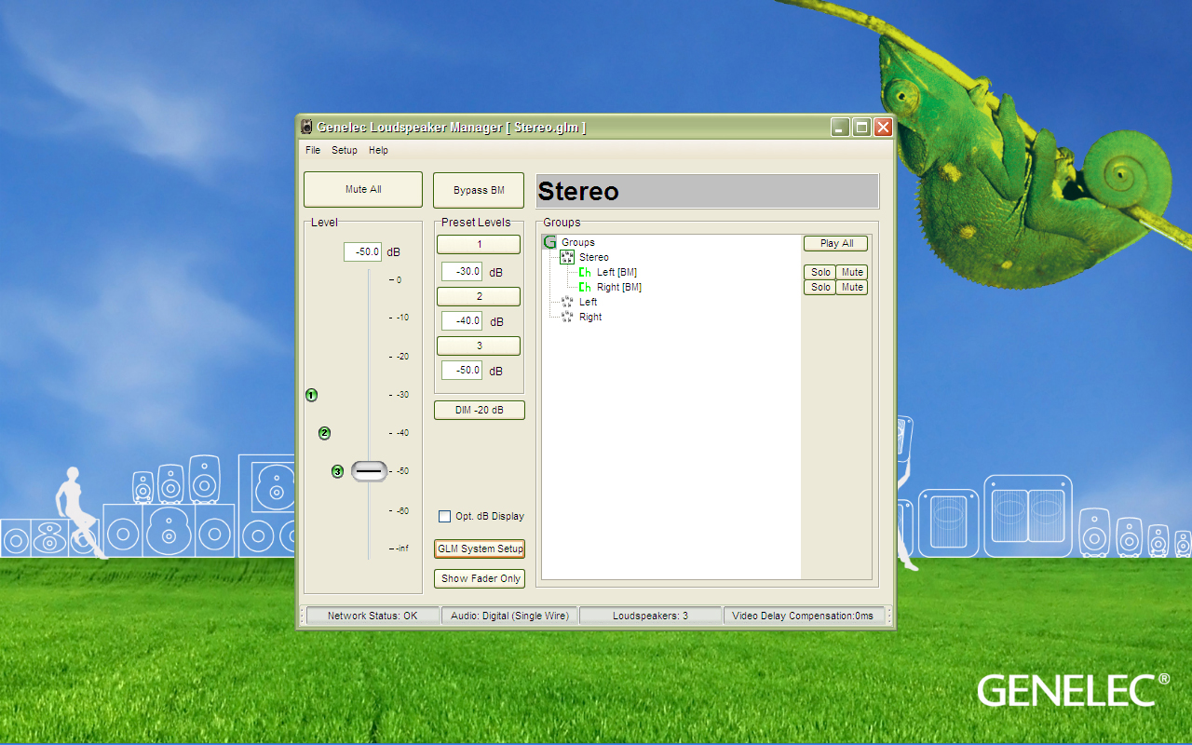This screenshot has height=745, width=1192.
Task: Enable the Opt. dB Display checkbox
Action: (444, 516)
